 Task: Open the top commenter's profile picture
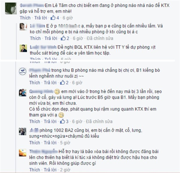click(11, 8)
